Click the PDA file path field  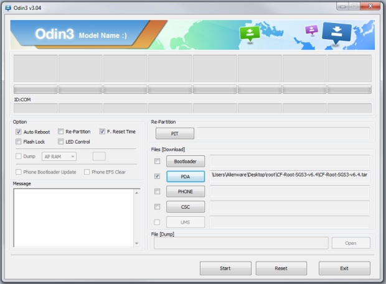[289, 176]
